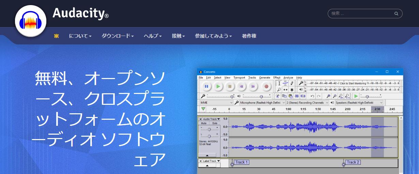Open the Audio Track name dropdown
419x174 pixels.
[212, 119]
